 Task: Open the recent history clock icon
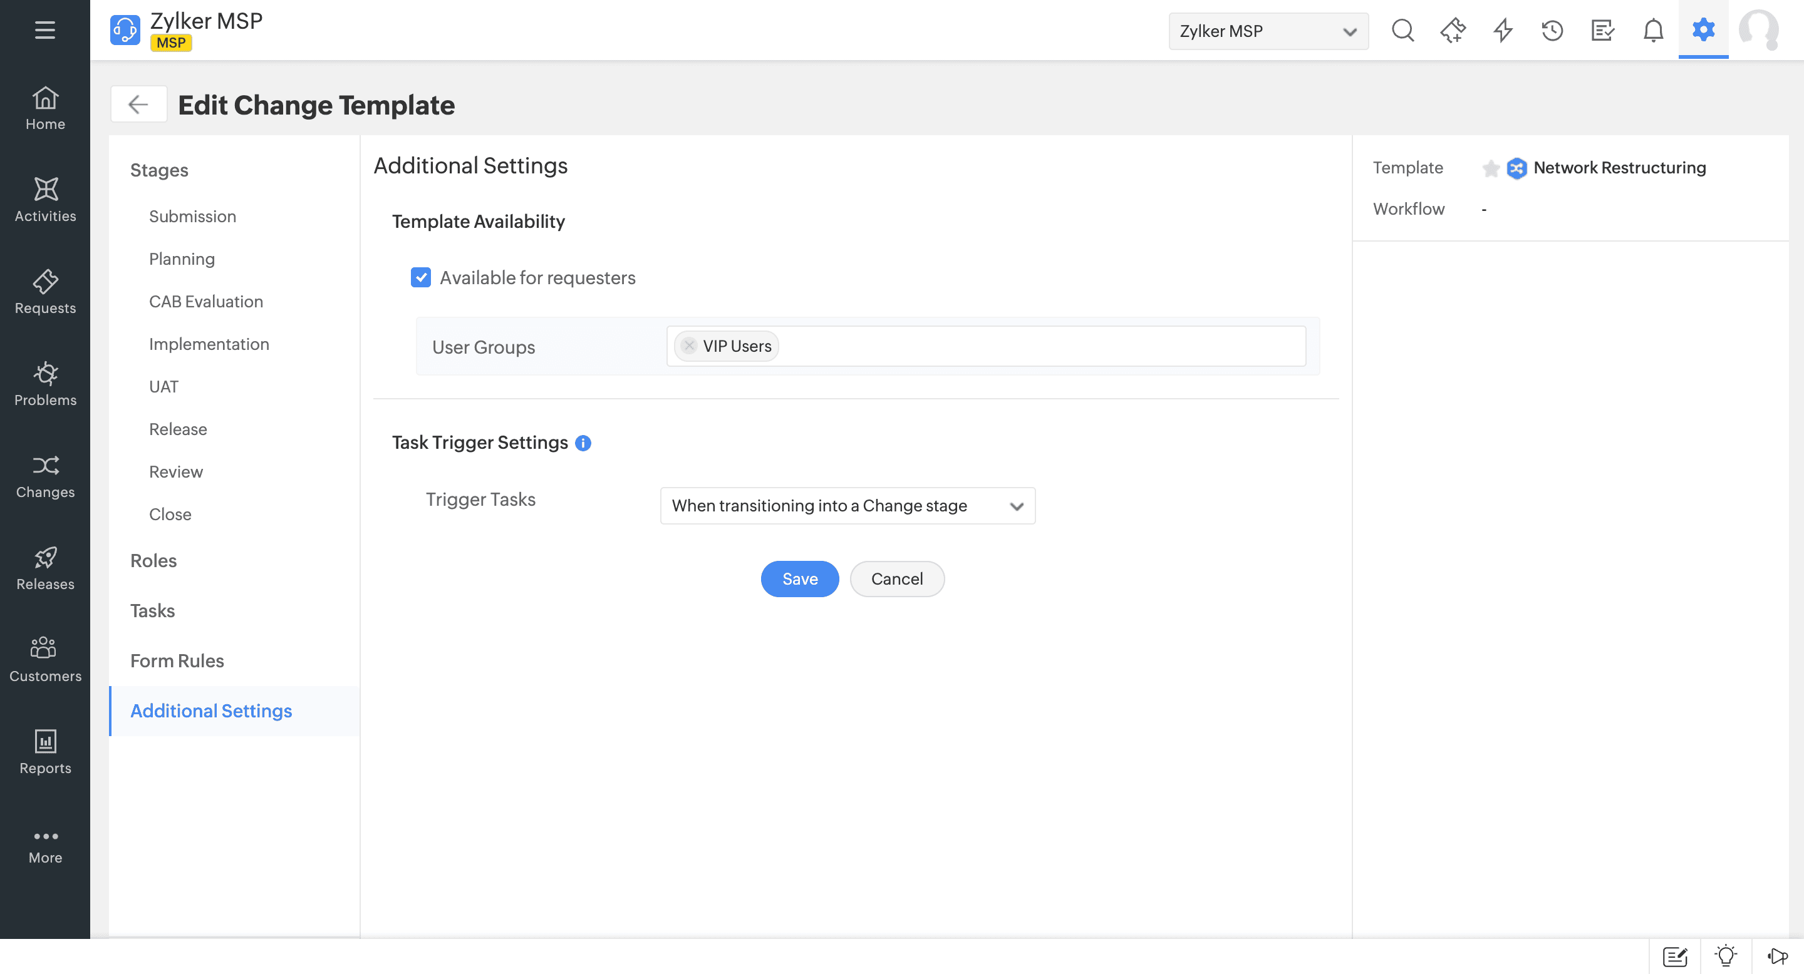click(x=1552, y=31)
